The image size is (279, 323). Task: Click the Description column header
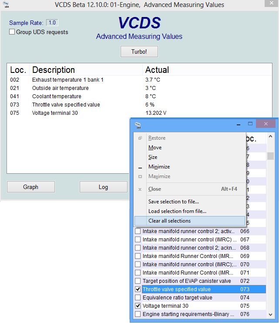(86, 70)
